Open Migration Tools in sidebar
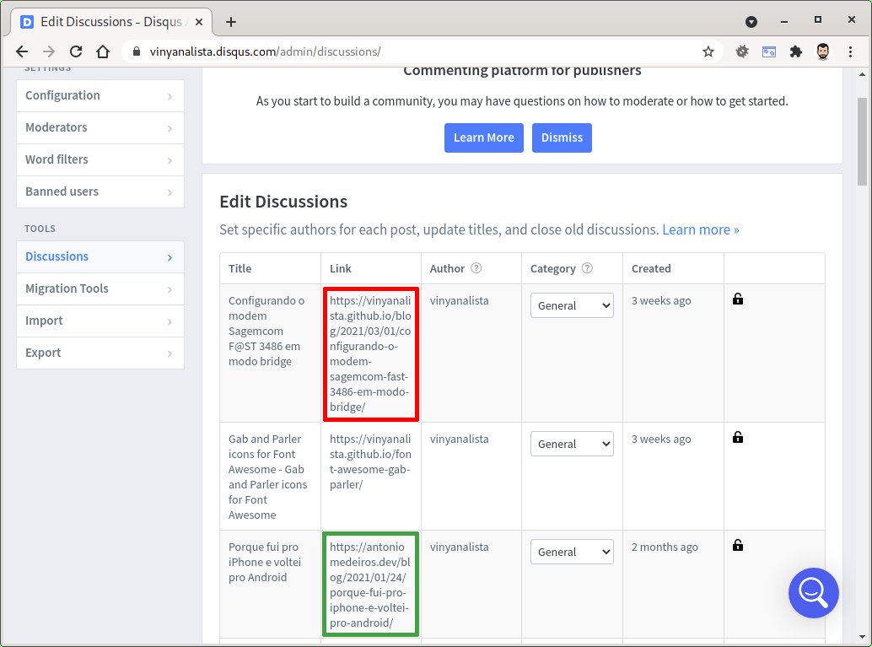The image size is (872, 647). click(100, 288)
